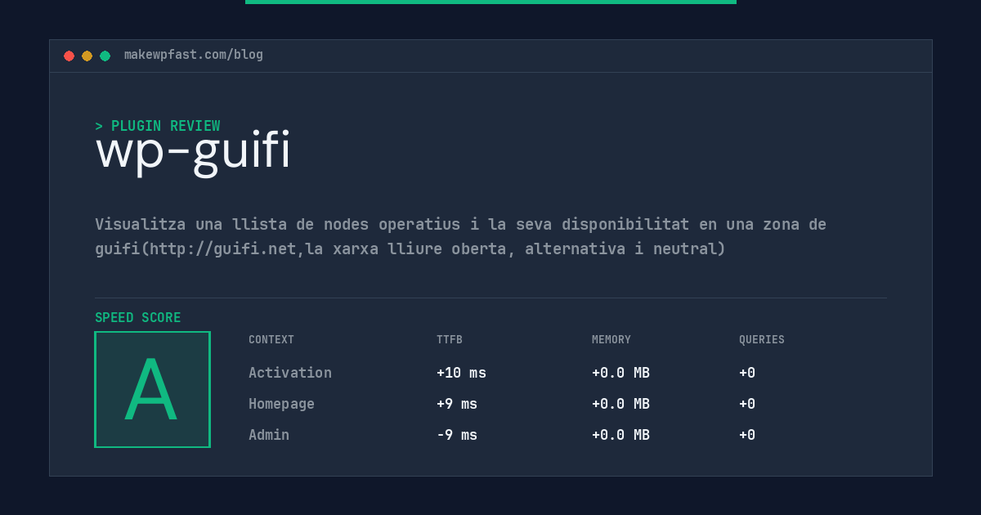Click the Homepage memory value +0.0 MB

click(620, 404)
